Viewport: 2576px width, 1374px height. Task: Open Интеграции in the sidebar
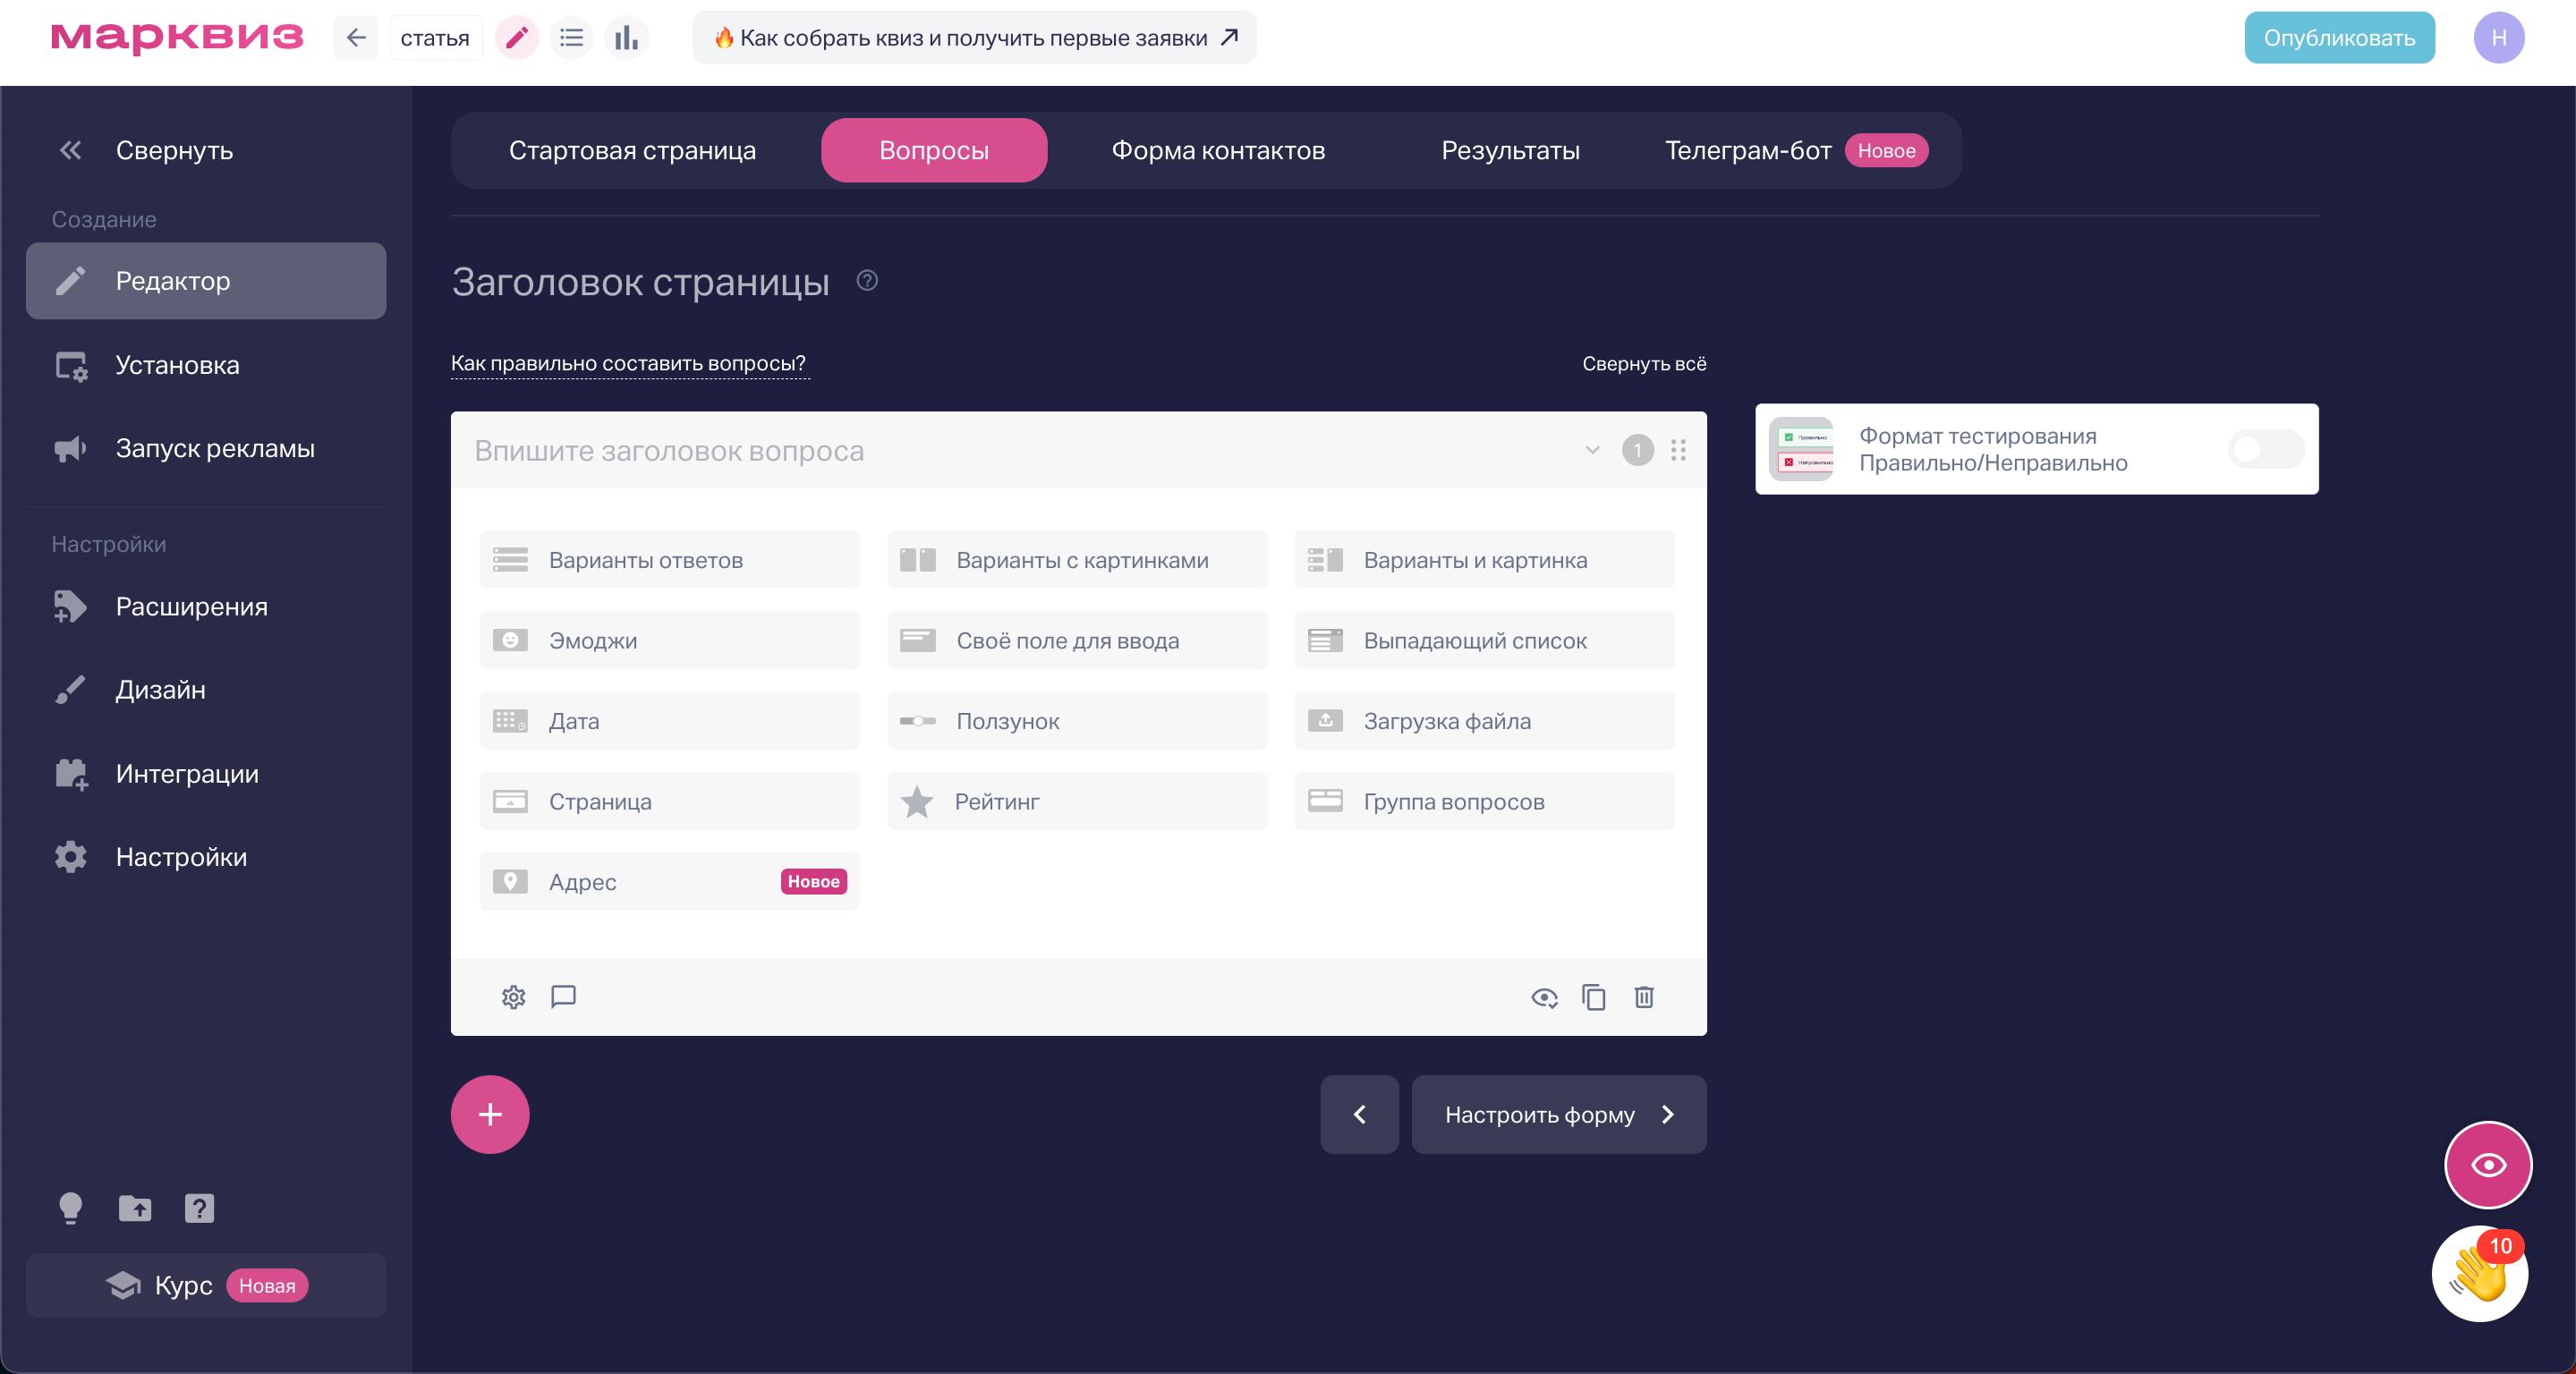click(206, 773)
